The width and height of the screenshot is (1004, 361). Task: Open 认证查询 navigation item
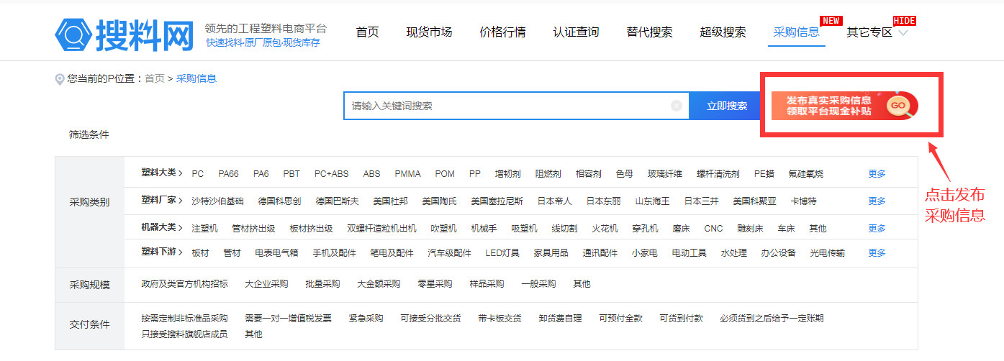tap(576, 32)
